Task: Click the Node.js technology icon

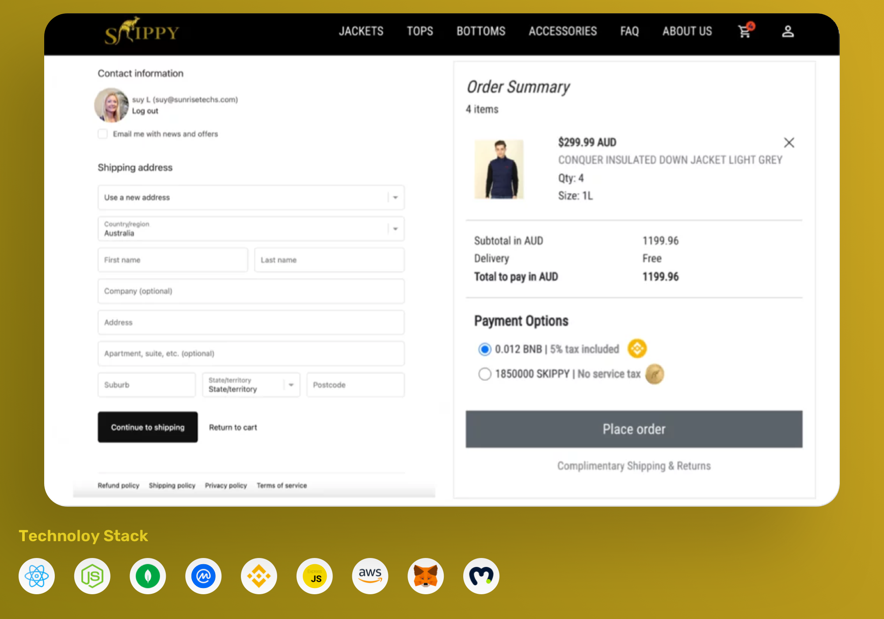Action: point(92,576)
